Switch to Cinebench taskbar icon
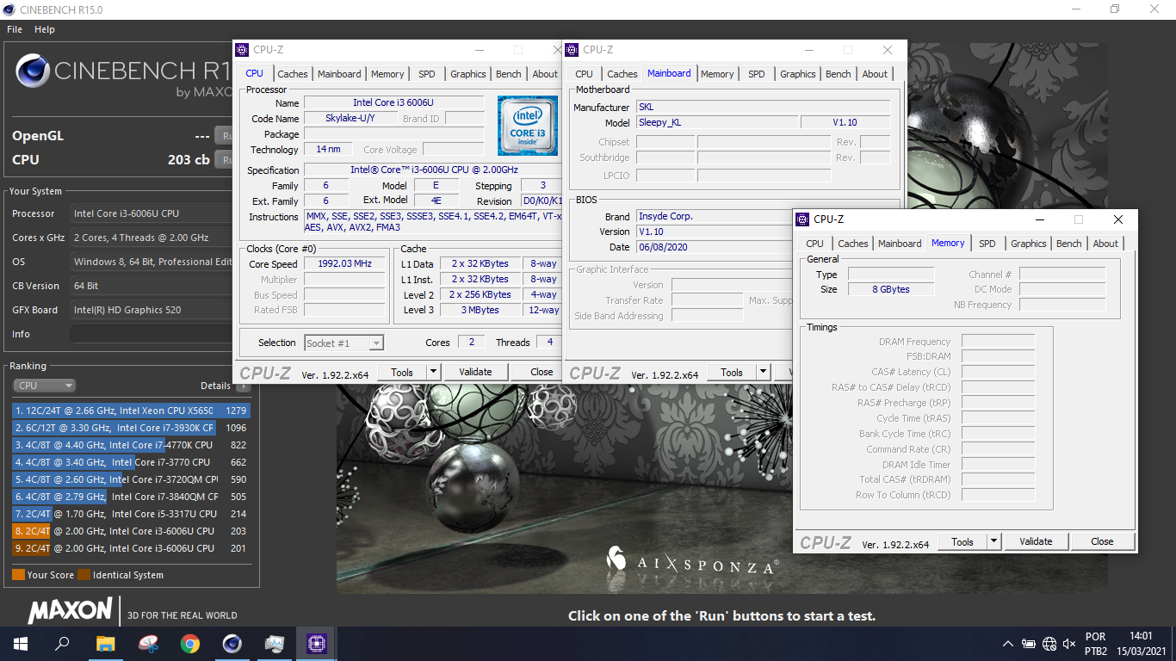 [x=232, y=644]
